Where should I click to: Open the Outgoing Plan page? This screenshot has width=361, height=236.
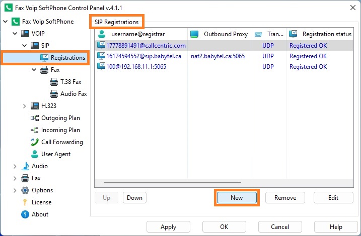pyautogui.click(x=60, y=118)
